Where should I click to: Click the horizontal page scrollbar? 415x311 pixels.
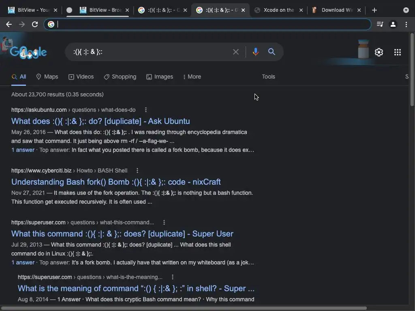183,308
